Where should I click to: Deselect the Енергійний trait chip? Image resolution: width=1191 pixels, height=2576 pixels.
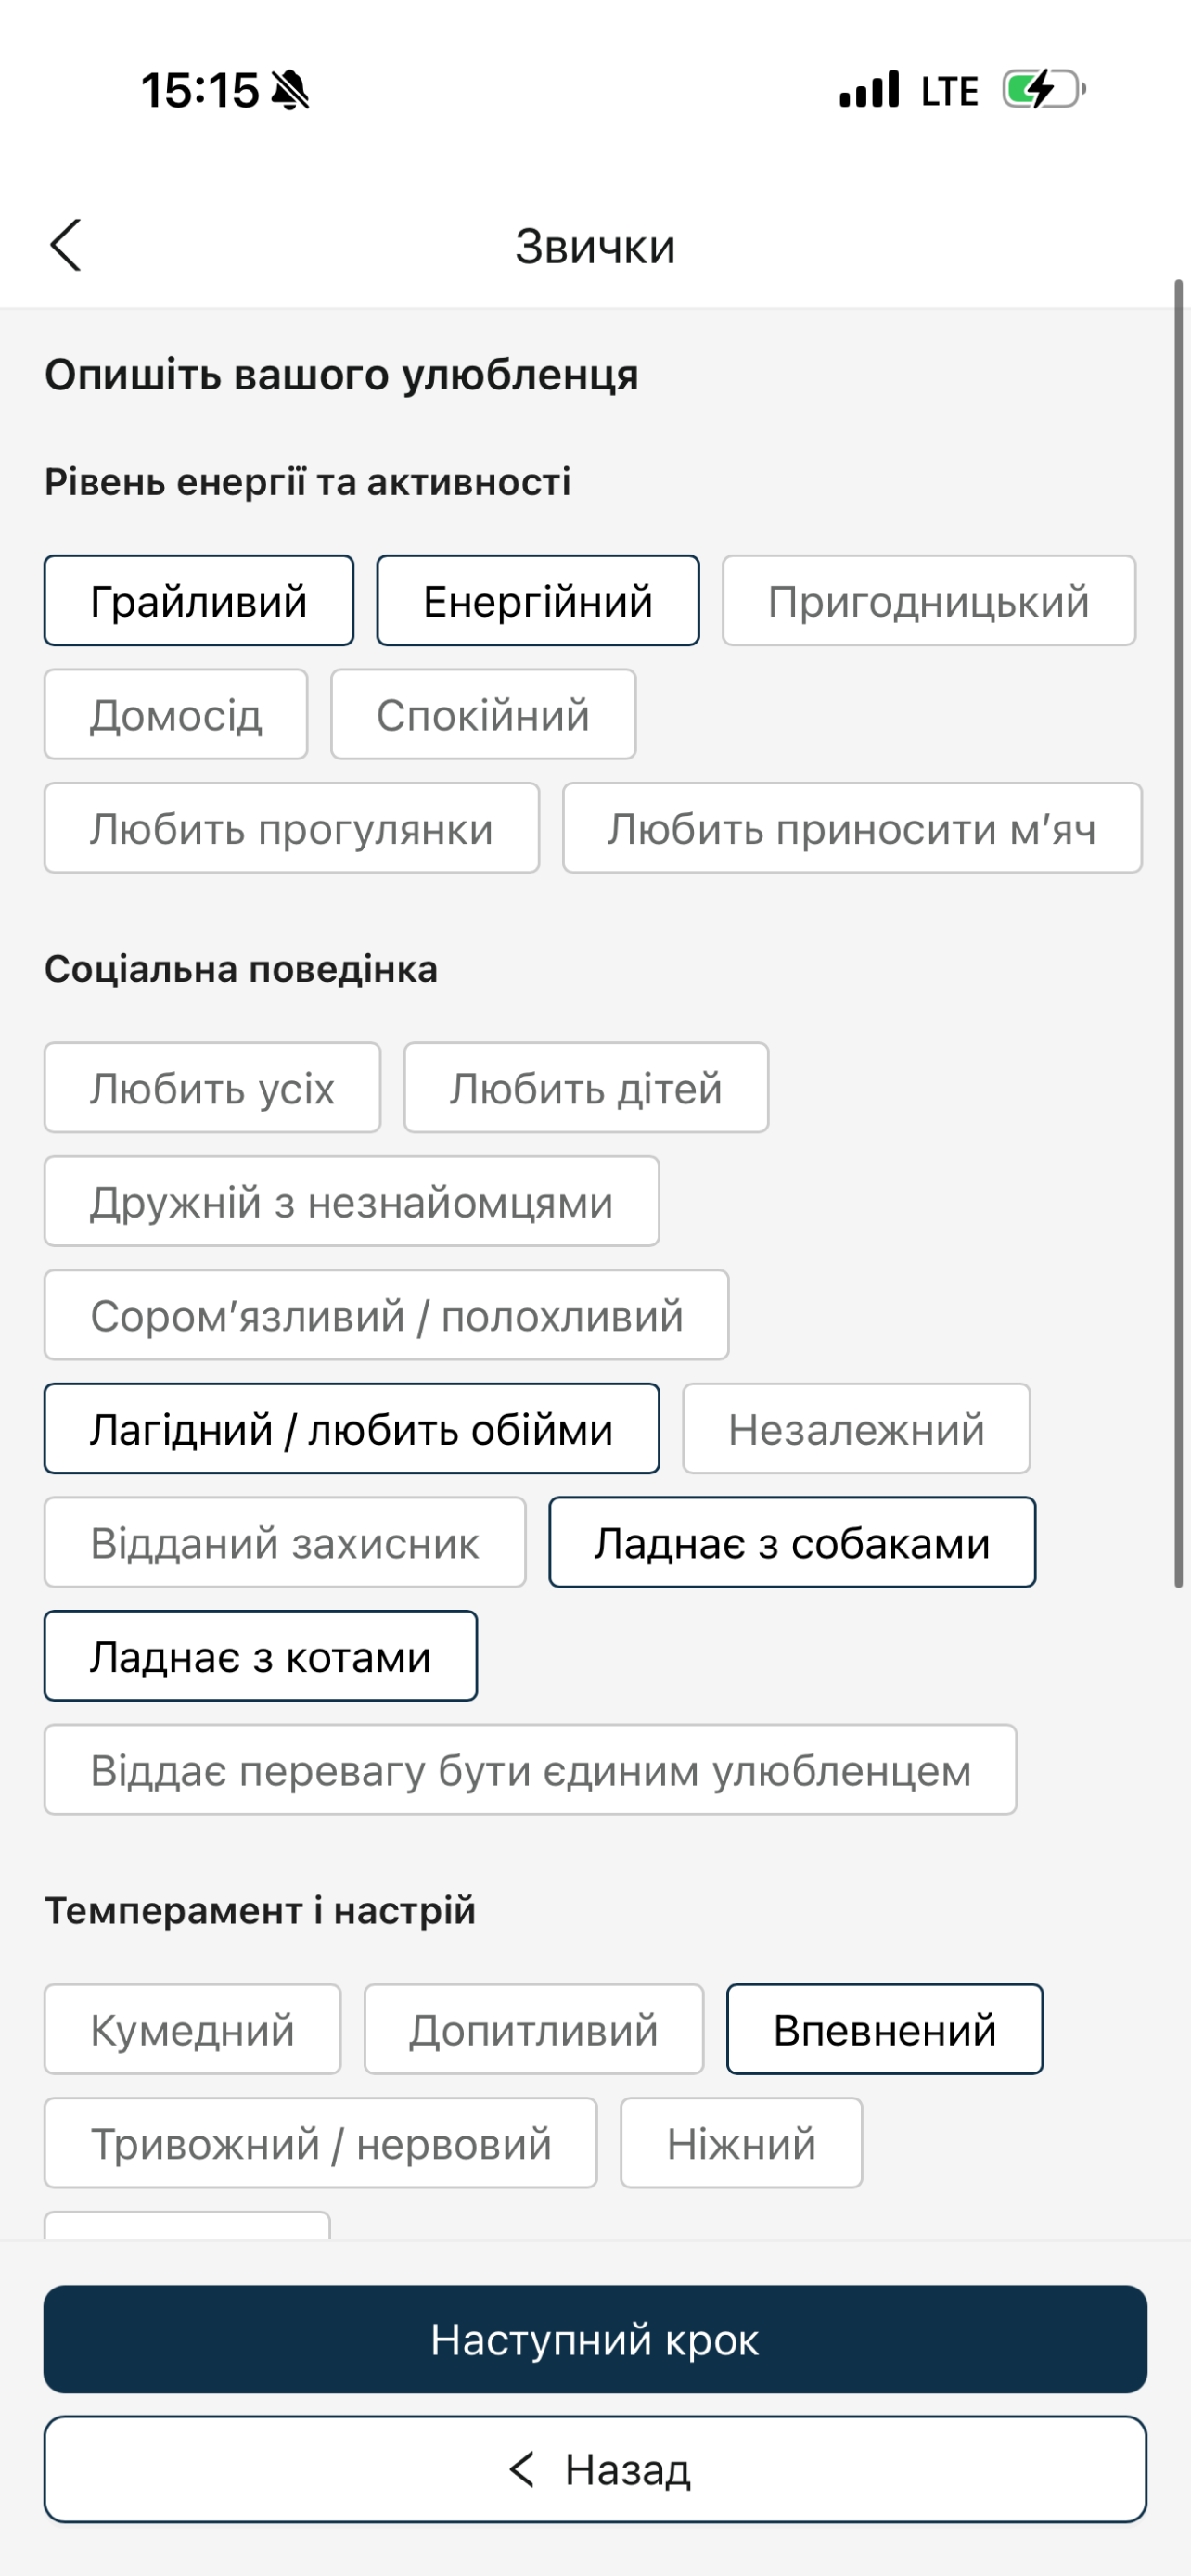click(538, 601)
